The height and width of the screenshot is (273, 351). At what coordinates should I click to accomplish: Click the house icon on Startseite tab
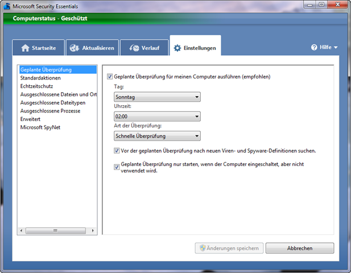tap(24, 48)
